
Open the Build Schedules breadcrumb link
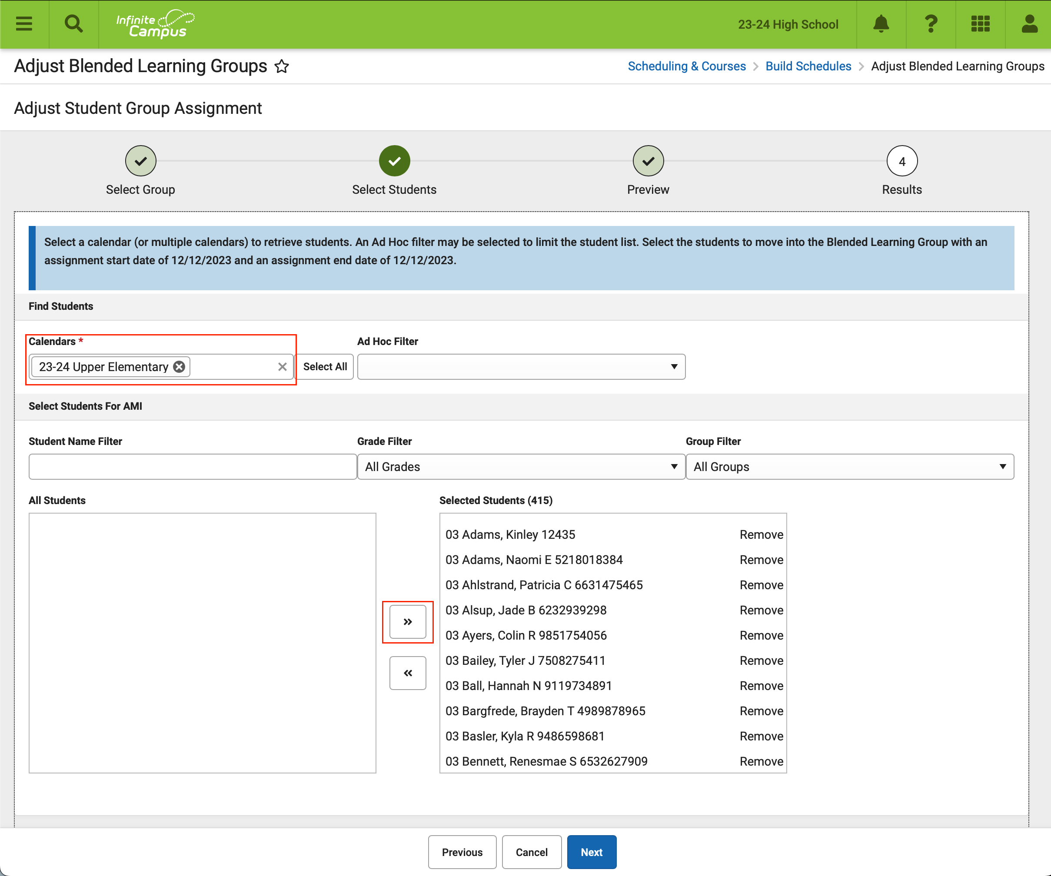[x=808, y=66]
